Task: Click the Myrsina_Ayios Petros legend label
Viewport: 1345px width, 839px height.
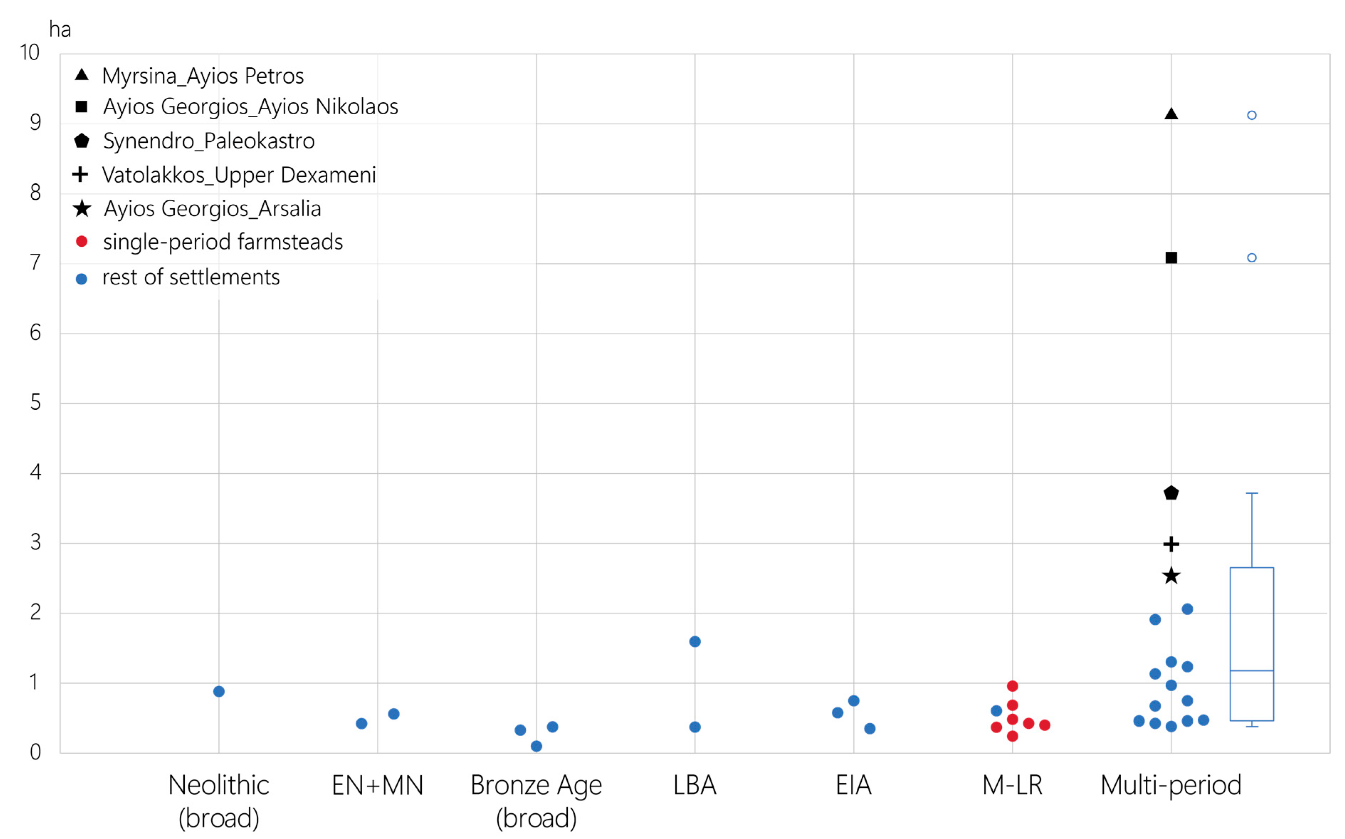Action: [x=203, y=75]
